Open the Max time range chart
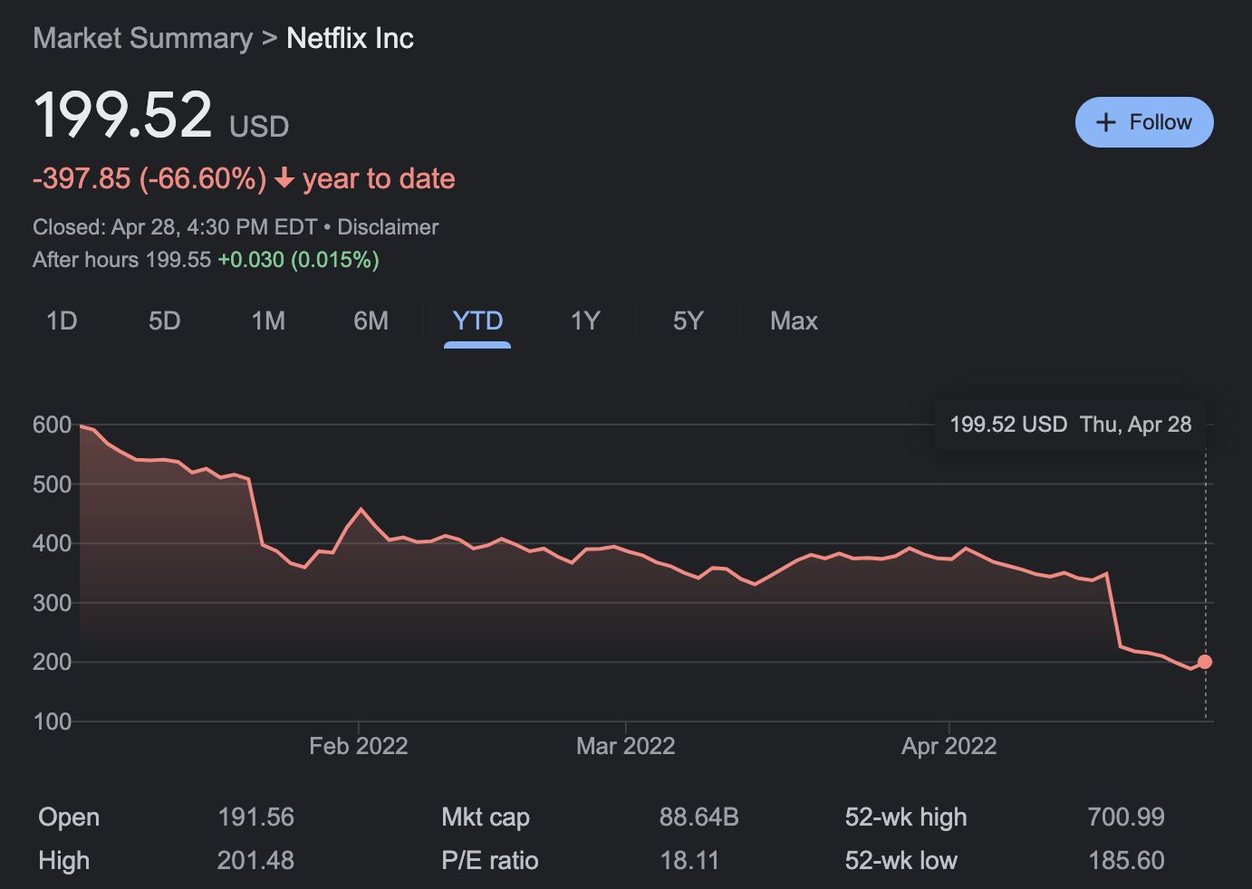 794,321
